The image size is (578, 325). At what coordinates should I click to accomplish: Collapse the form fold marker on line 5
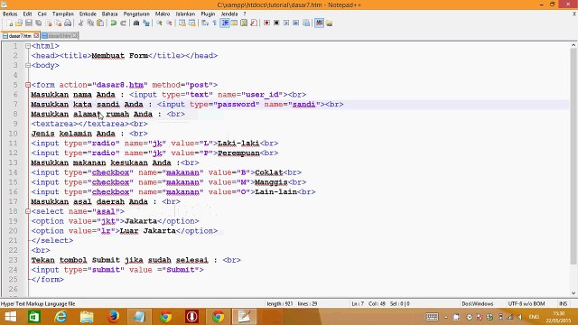(28, 85)
